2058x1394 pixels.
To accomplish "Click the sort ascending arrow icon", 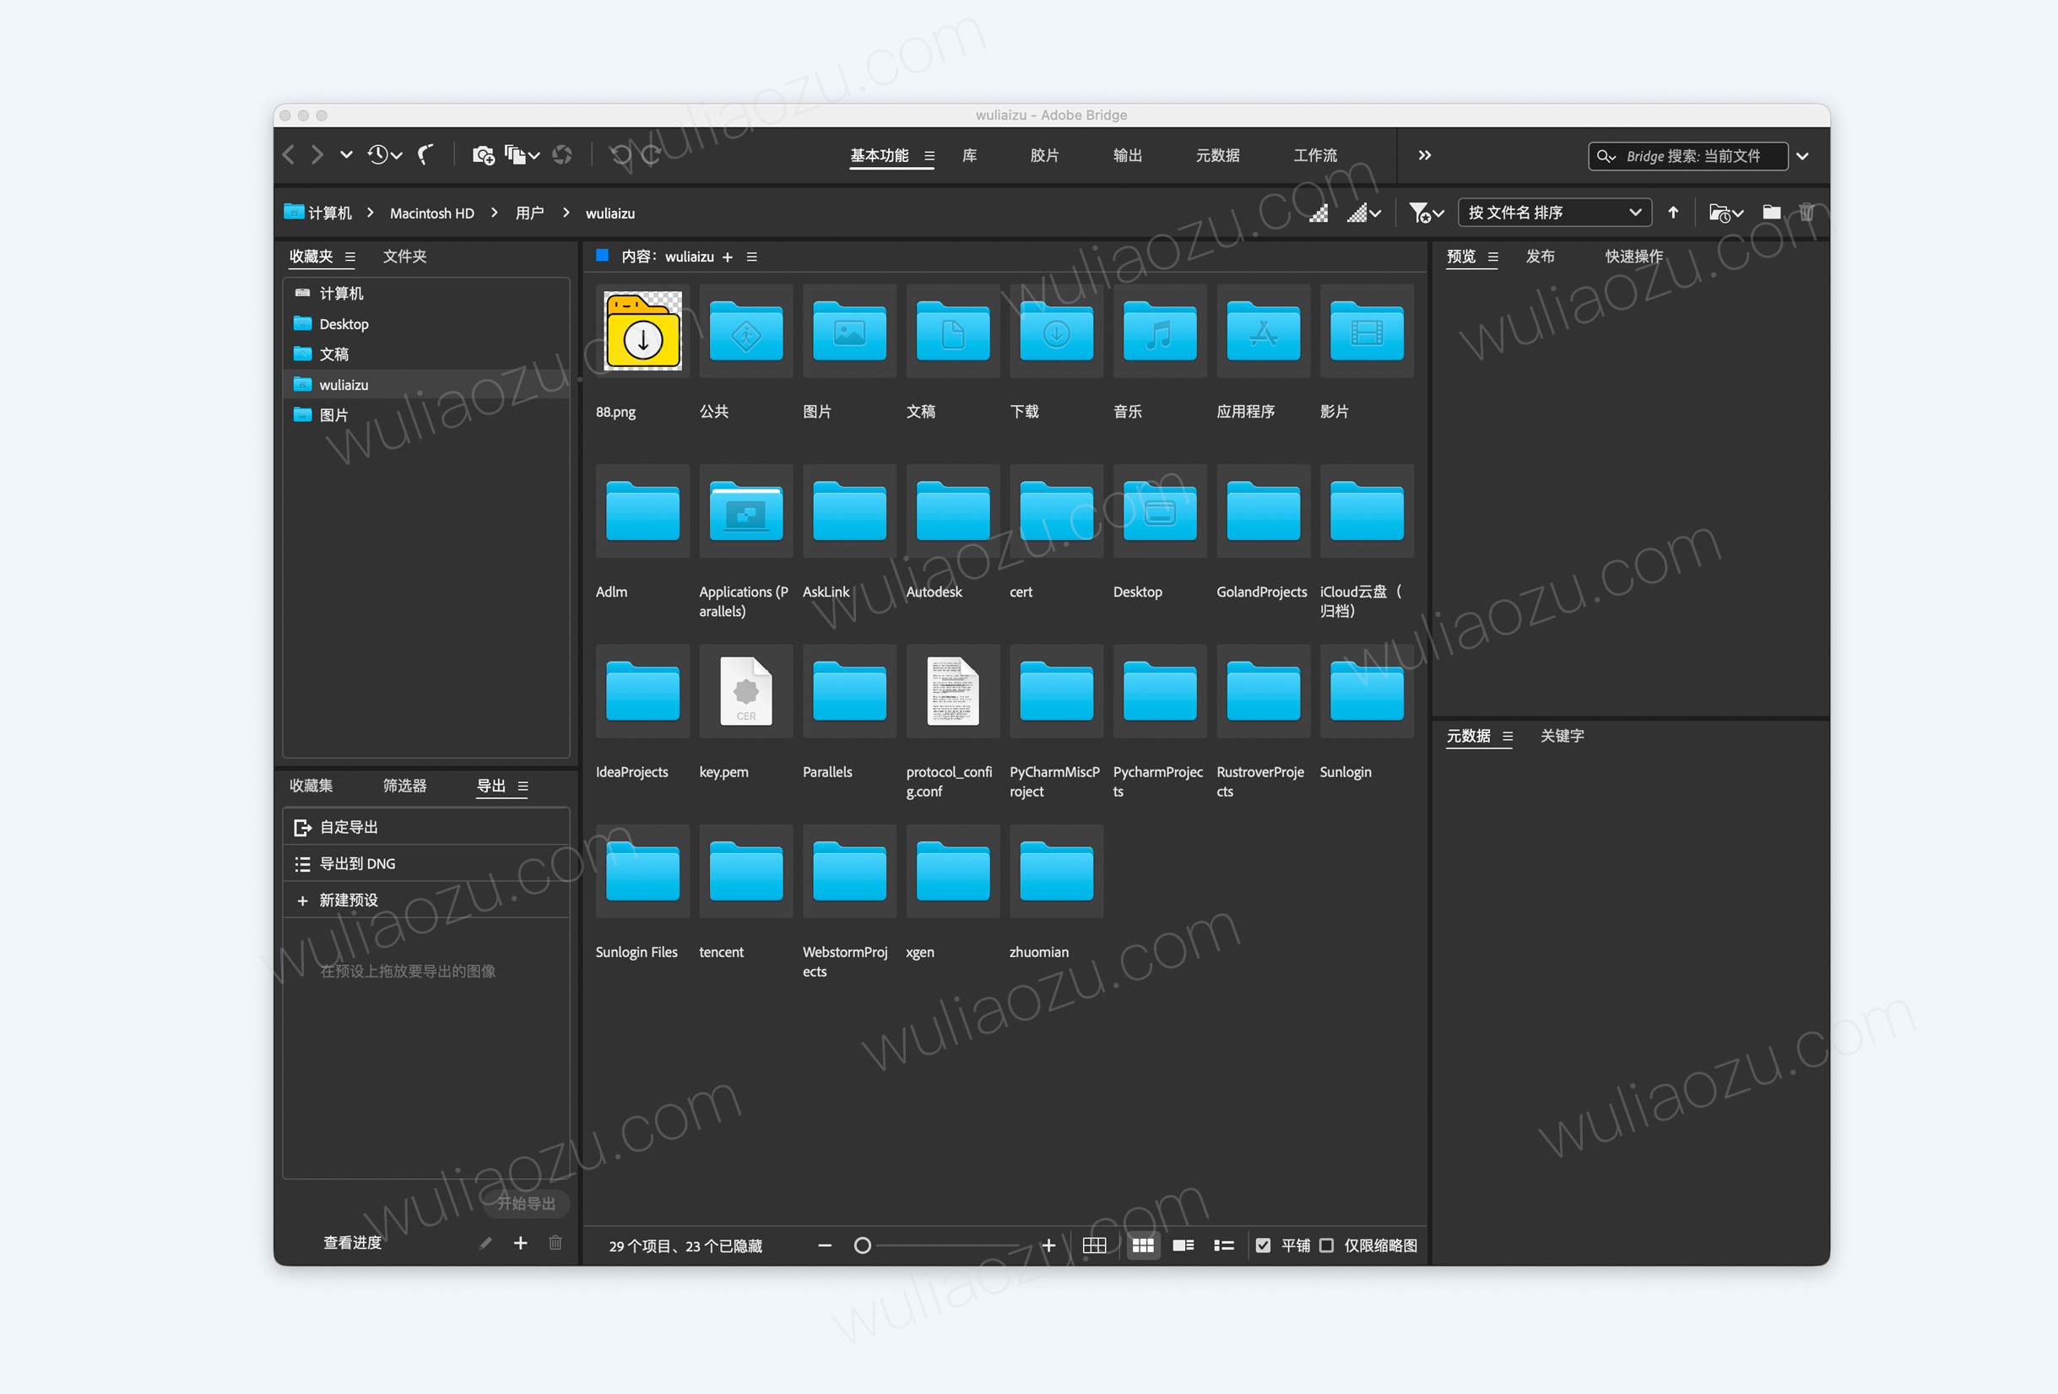I will pyautogui.click(x=1673, y=213).
